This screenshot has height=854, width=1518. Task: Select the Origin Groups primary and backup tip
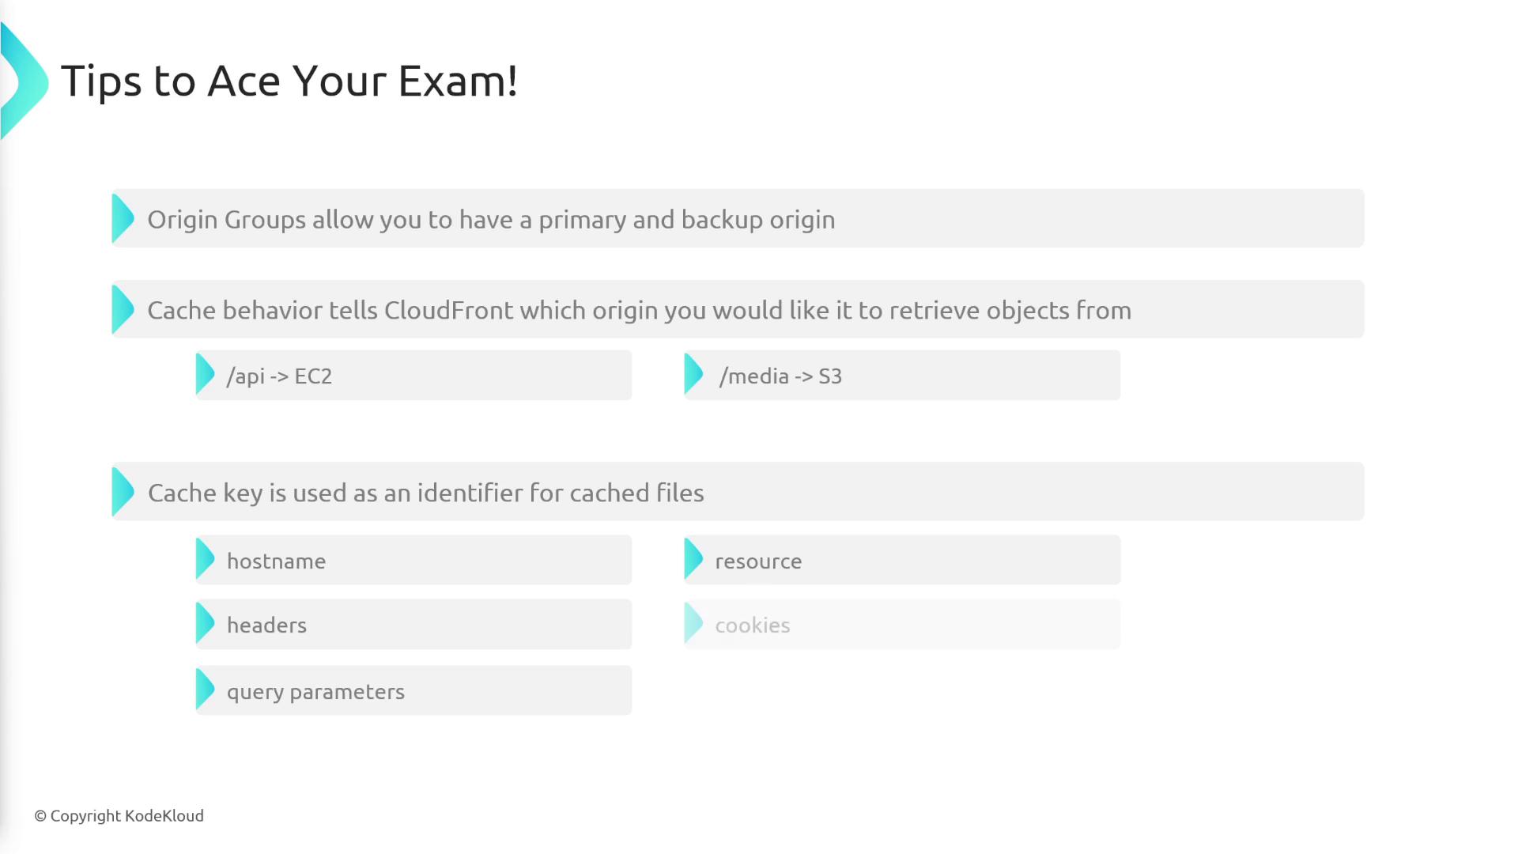(x=491, y=220)
